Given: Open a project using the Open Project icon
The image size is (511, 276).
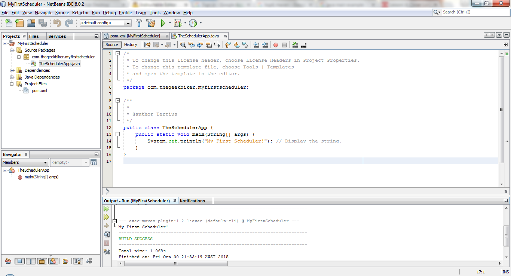Looking at the screenshot, I should pyautogui.click(x=31, y=23).
